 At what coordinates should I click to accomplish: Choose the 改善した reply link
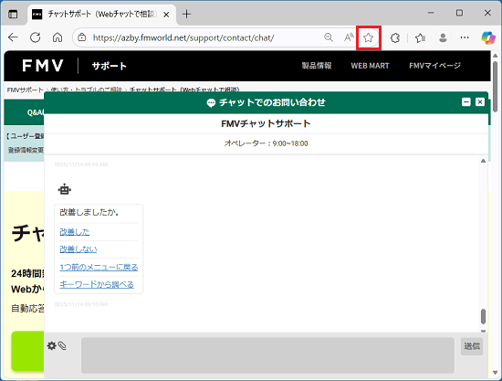pyautogui.click(x=75, y=232)
